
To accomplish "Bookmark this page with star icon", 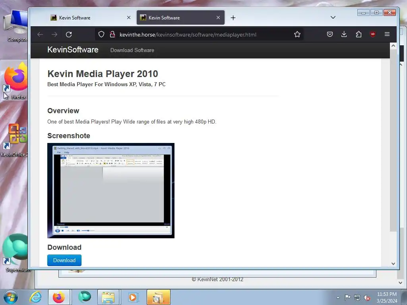I will [x=297, y=34].
